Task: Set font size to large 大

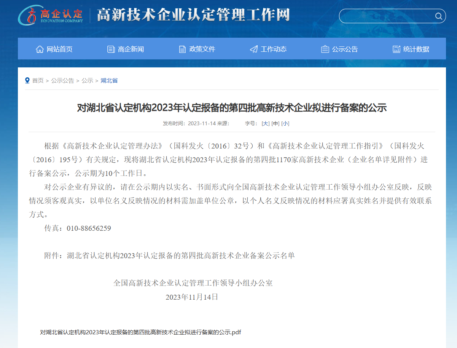Action: pos(266,123)
